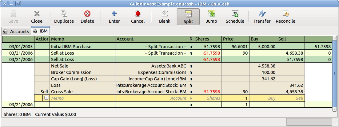Jump to the blank transaction
The image size is (339, 127).
[165, 17]
